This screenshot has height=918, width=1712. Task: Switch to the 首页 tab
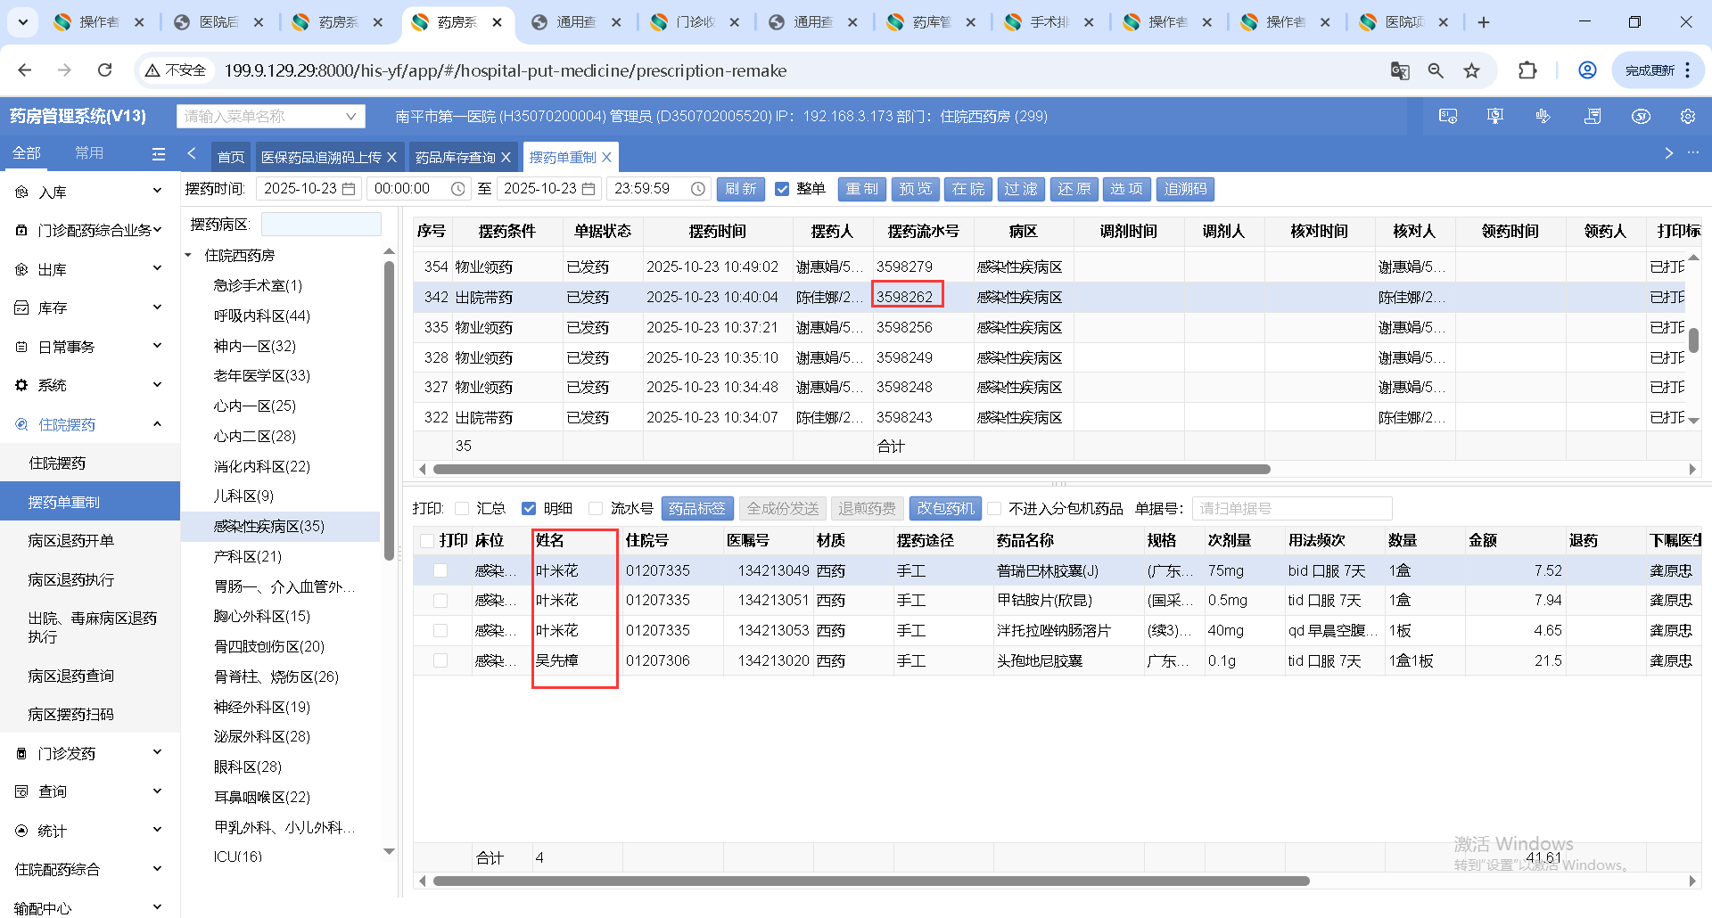pos(231,157)
